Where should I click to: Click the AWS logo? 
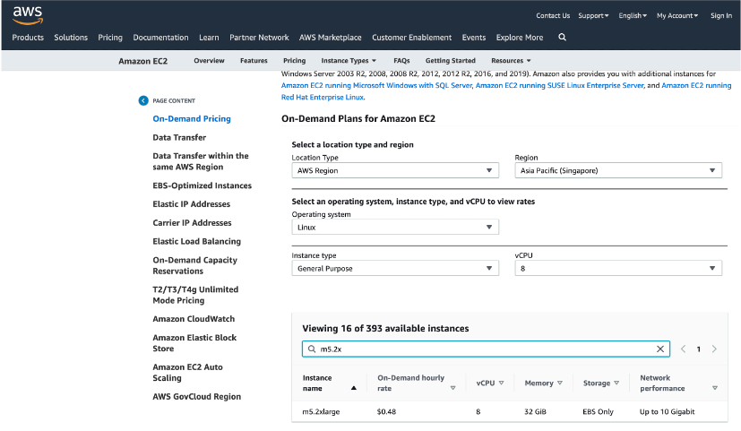pos(28,15)
